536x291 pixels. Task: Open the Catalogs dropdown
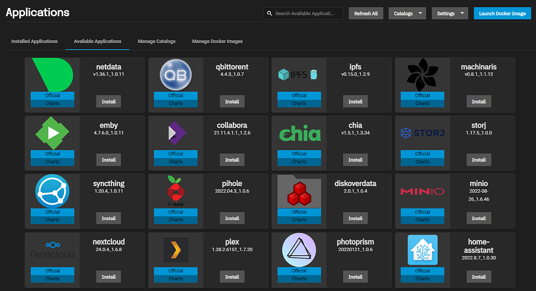click(407, 13)
